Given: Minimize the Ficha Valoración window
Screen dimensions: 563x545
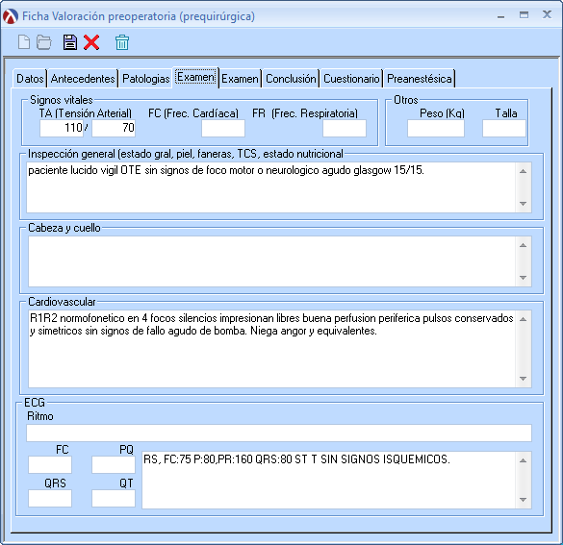Looking at the screenshot, I should click(x=500, y=16).
